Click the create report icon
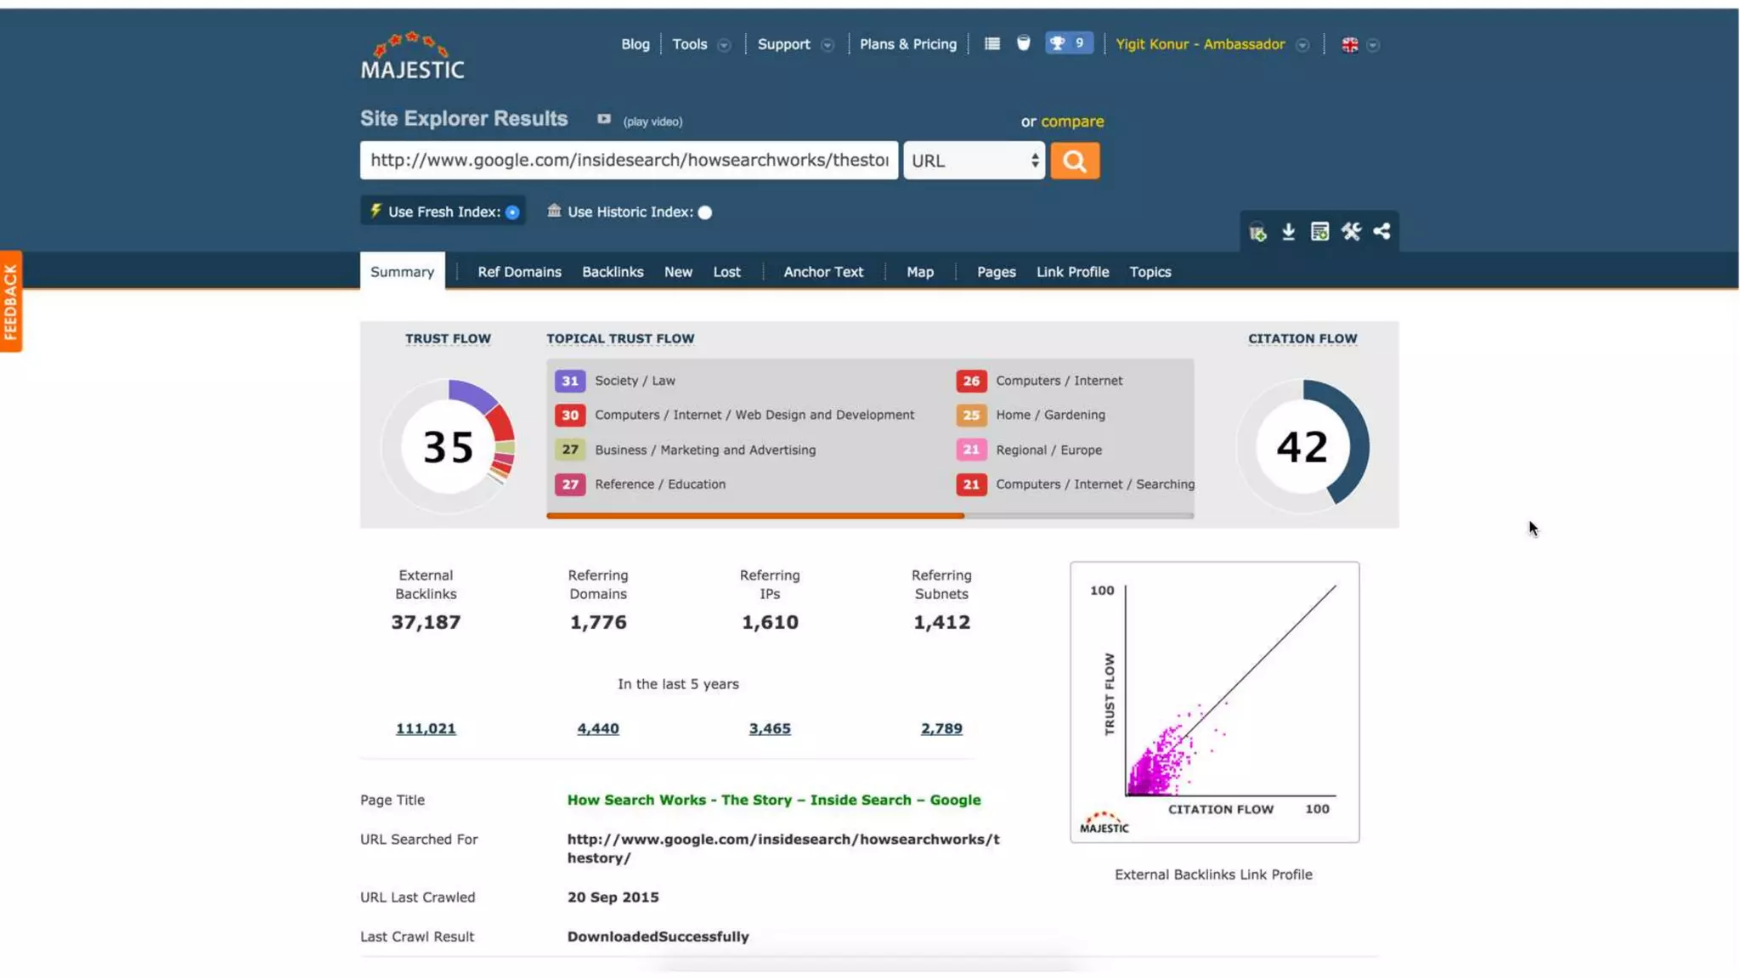1740x979 pixels. click(1319, 232)
